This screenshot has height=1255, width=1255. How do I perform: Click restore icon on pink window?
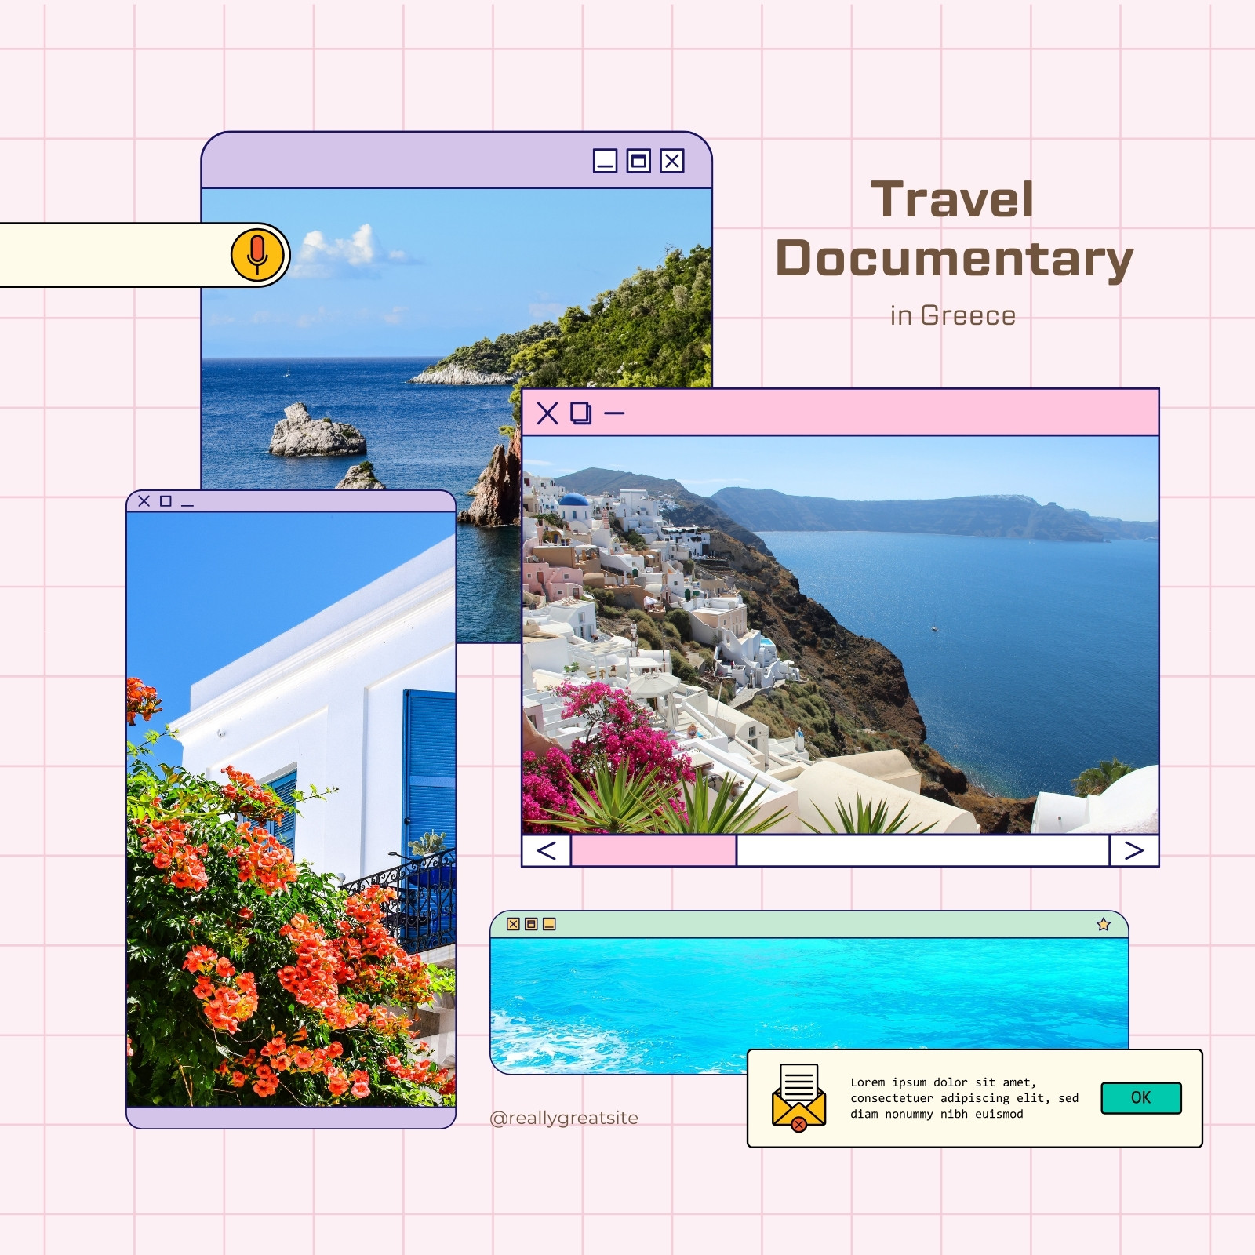(x=581, y=413)
